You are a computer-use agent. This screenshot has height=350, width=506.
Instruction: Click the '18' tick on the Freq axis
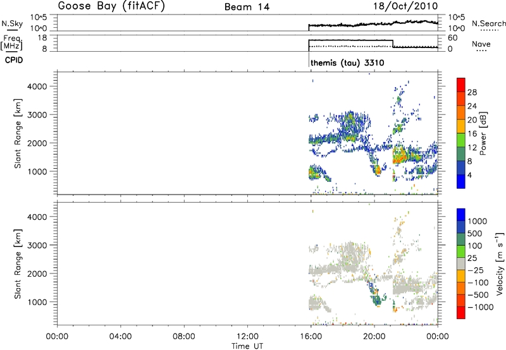point(42,38)
